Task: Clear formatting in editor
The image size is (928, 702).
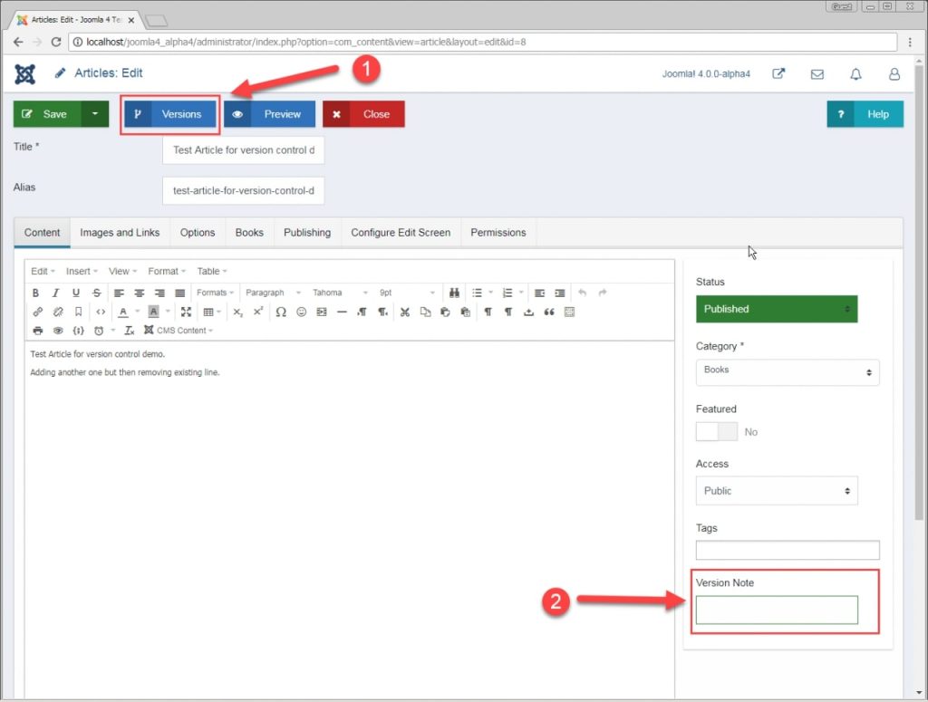Action: tap(129, 331)
